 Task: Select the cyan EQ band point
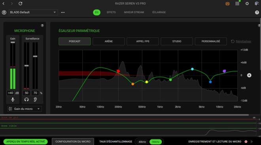pyautogui.click(x=192, y=69)
